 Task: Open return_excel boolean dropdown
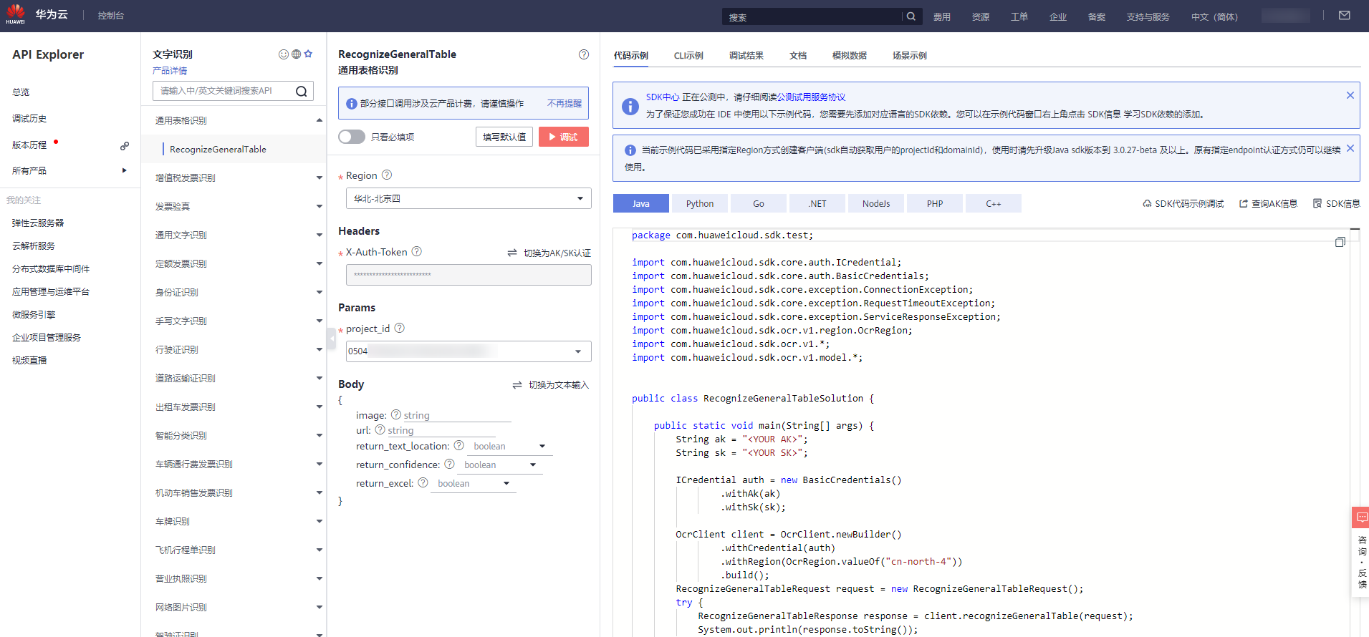(474, 483)
